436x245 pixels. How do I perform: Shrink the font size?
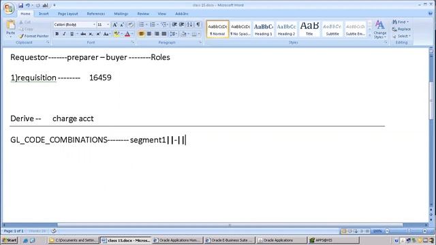[x=122, y=24]
